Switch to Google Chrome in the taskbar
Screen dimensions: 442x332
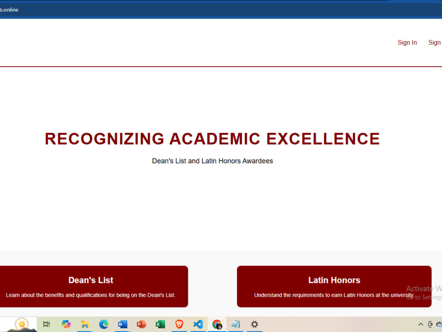(217, 324)
